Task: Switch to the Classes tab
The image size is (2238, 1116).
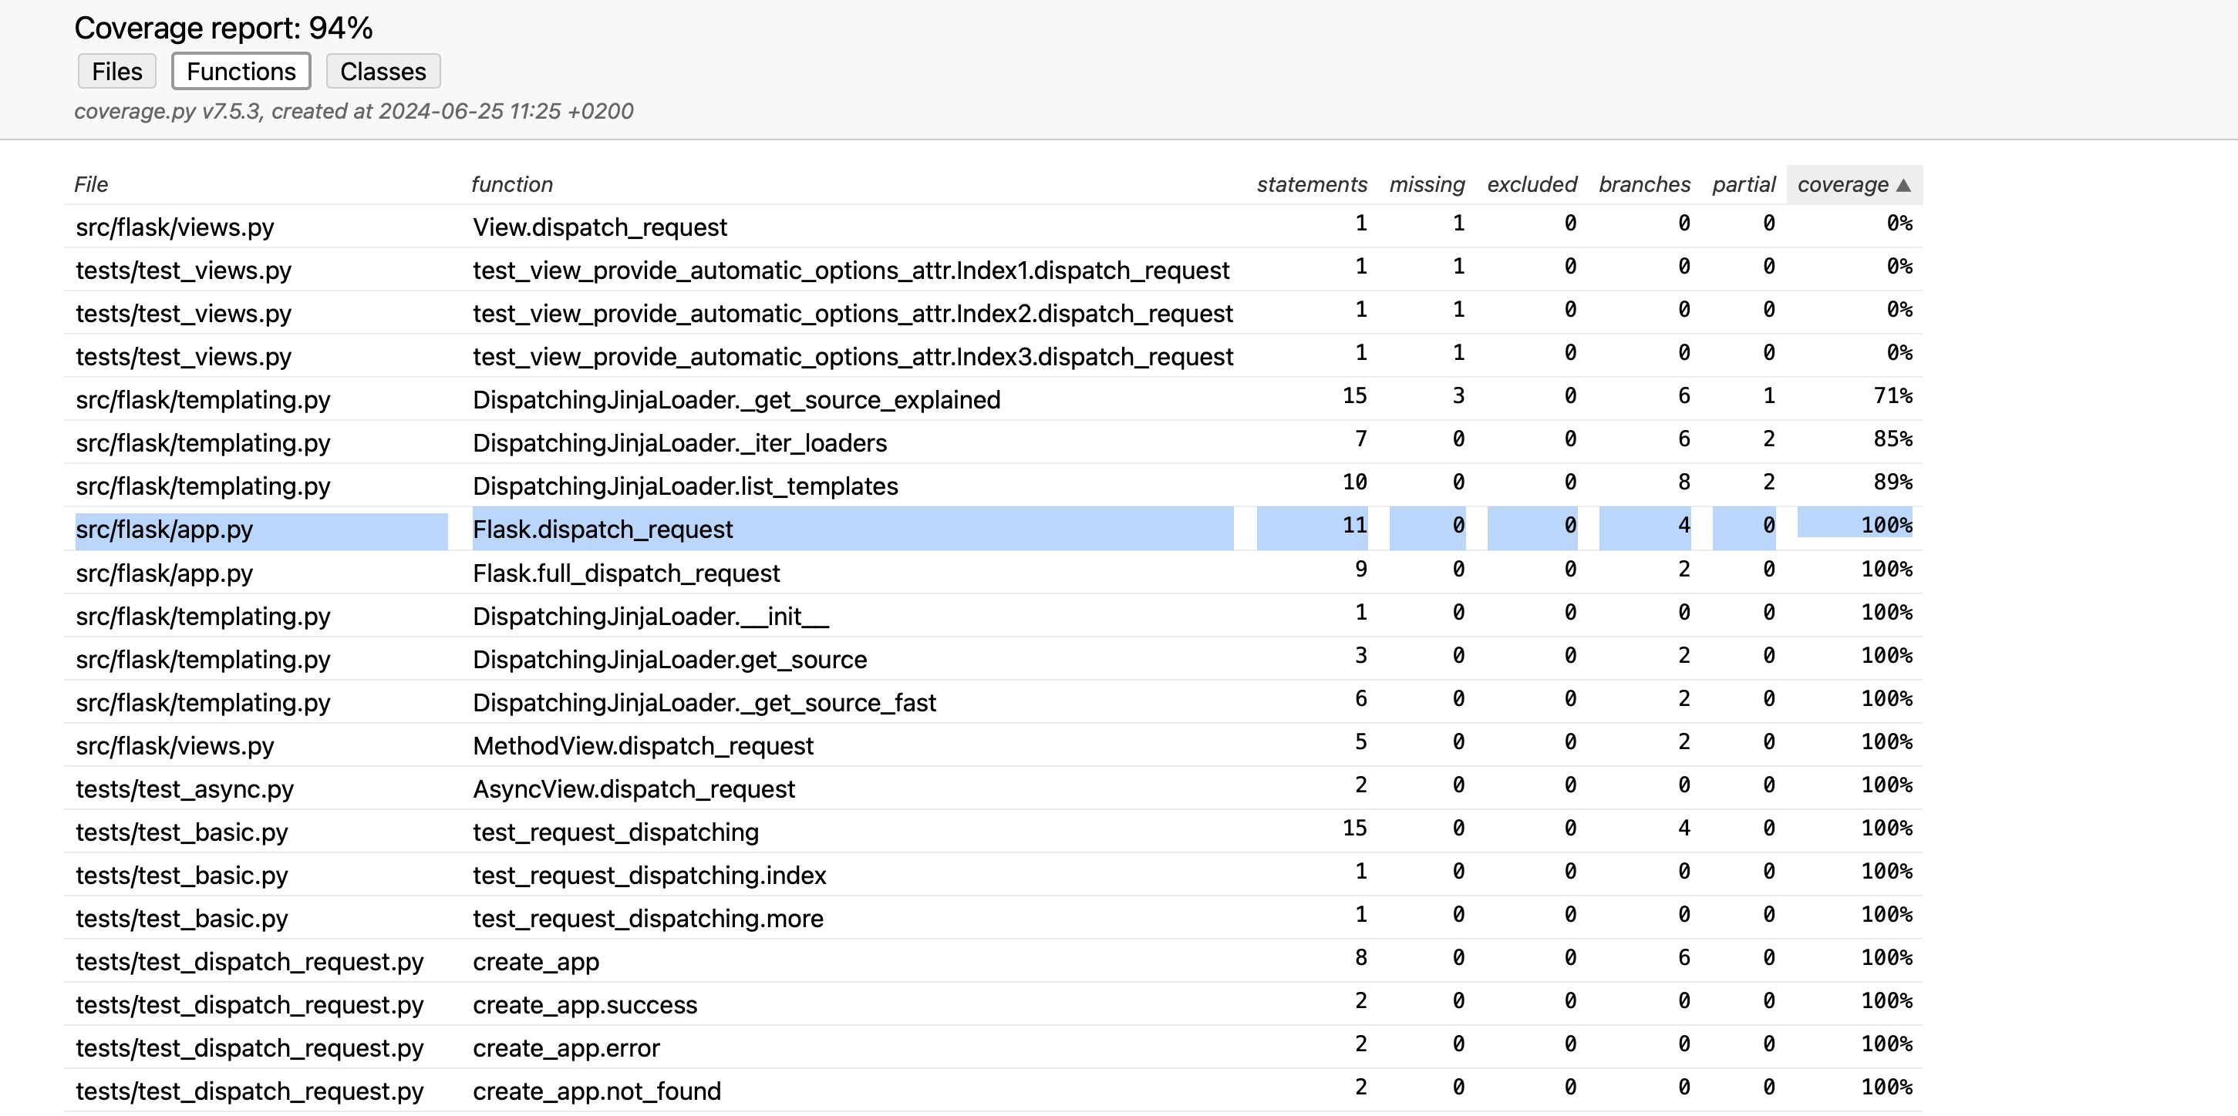Action: (x=383, y=71)
